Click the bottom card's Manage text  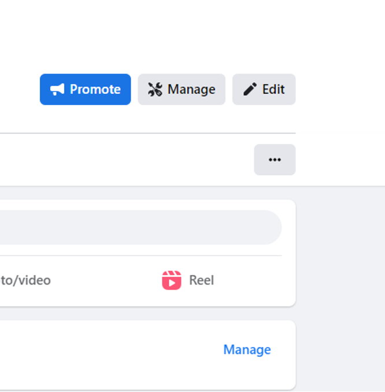click(x=247, y=349)
